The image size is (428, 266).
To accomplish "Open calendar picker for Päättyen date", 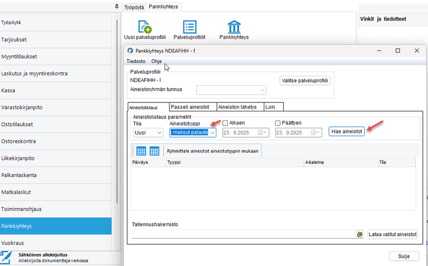I will (x=315, y=133).
